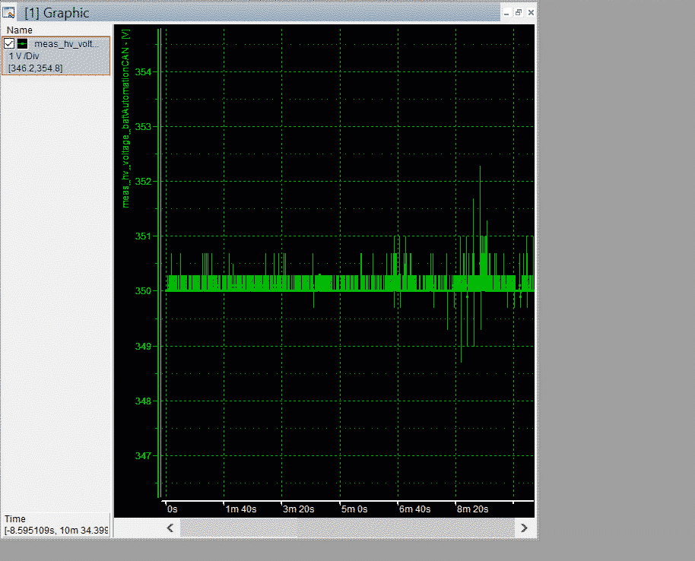This screenshot has height=561, width=695.
Task: Click the vertical Y-axis title text
Action: click(x=126, y=119)
